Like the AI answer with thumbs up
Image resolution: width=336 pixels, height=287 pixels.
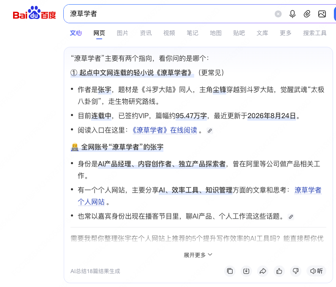tap(279, 271)
